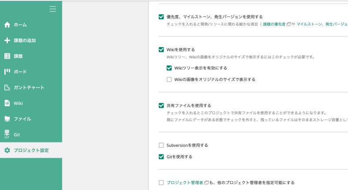Open the マイルストーン、発生バージョン help link
Image resolution: width=348 pixels, height=190 pixels.
(322, 24)
